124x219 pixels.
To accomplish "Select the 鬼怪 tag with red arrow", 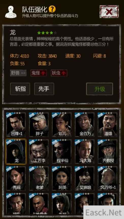I will tap(39, 73).
